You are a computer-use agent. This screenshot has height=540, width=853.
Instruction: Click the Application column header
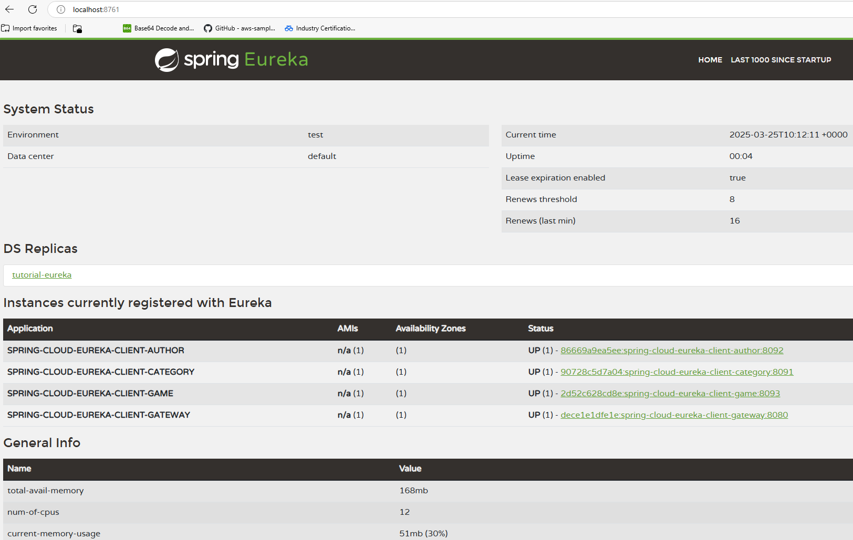tap(30, 329)
